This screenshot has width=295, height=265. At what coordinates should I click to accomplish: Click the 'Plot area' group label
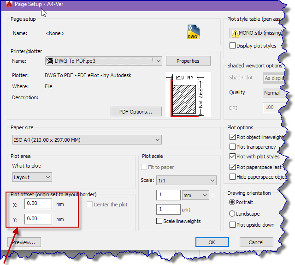[x=20, y=156]
